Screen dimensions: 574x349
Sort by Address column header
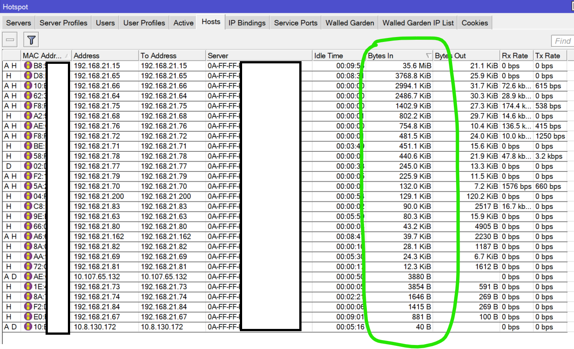point(105,56)
